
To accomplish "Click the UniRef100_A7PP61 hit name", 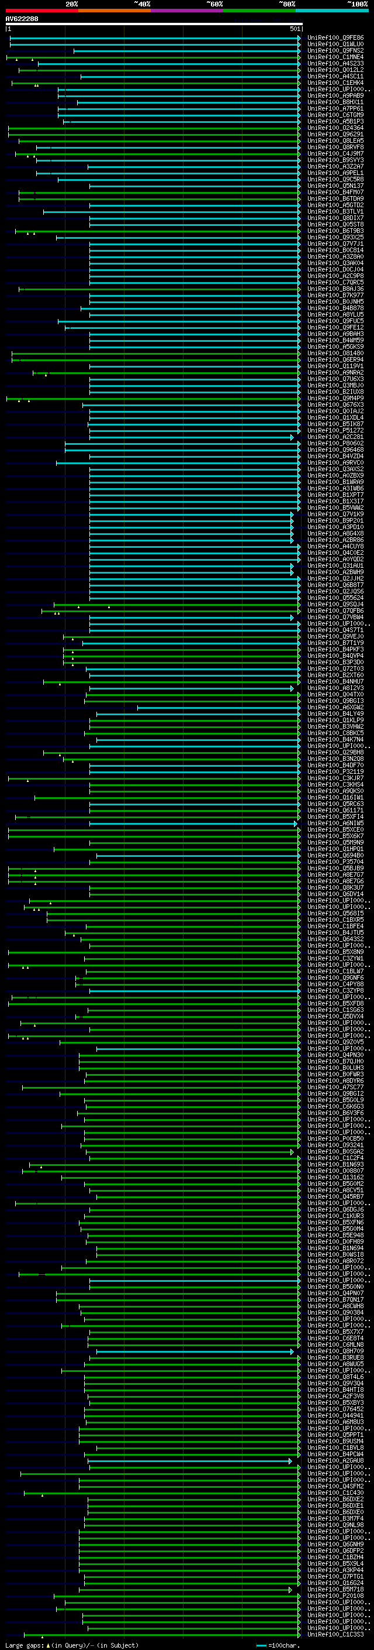I will (335, 108).
